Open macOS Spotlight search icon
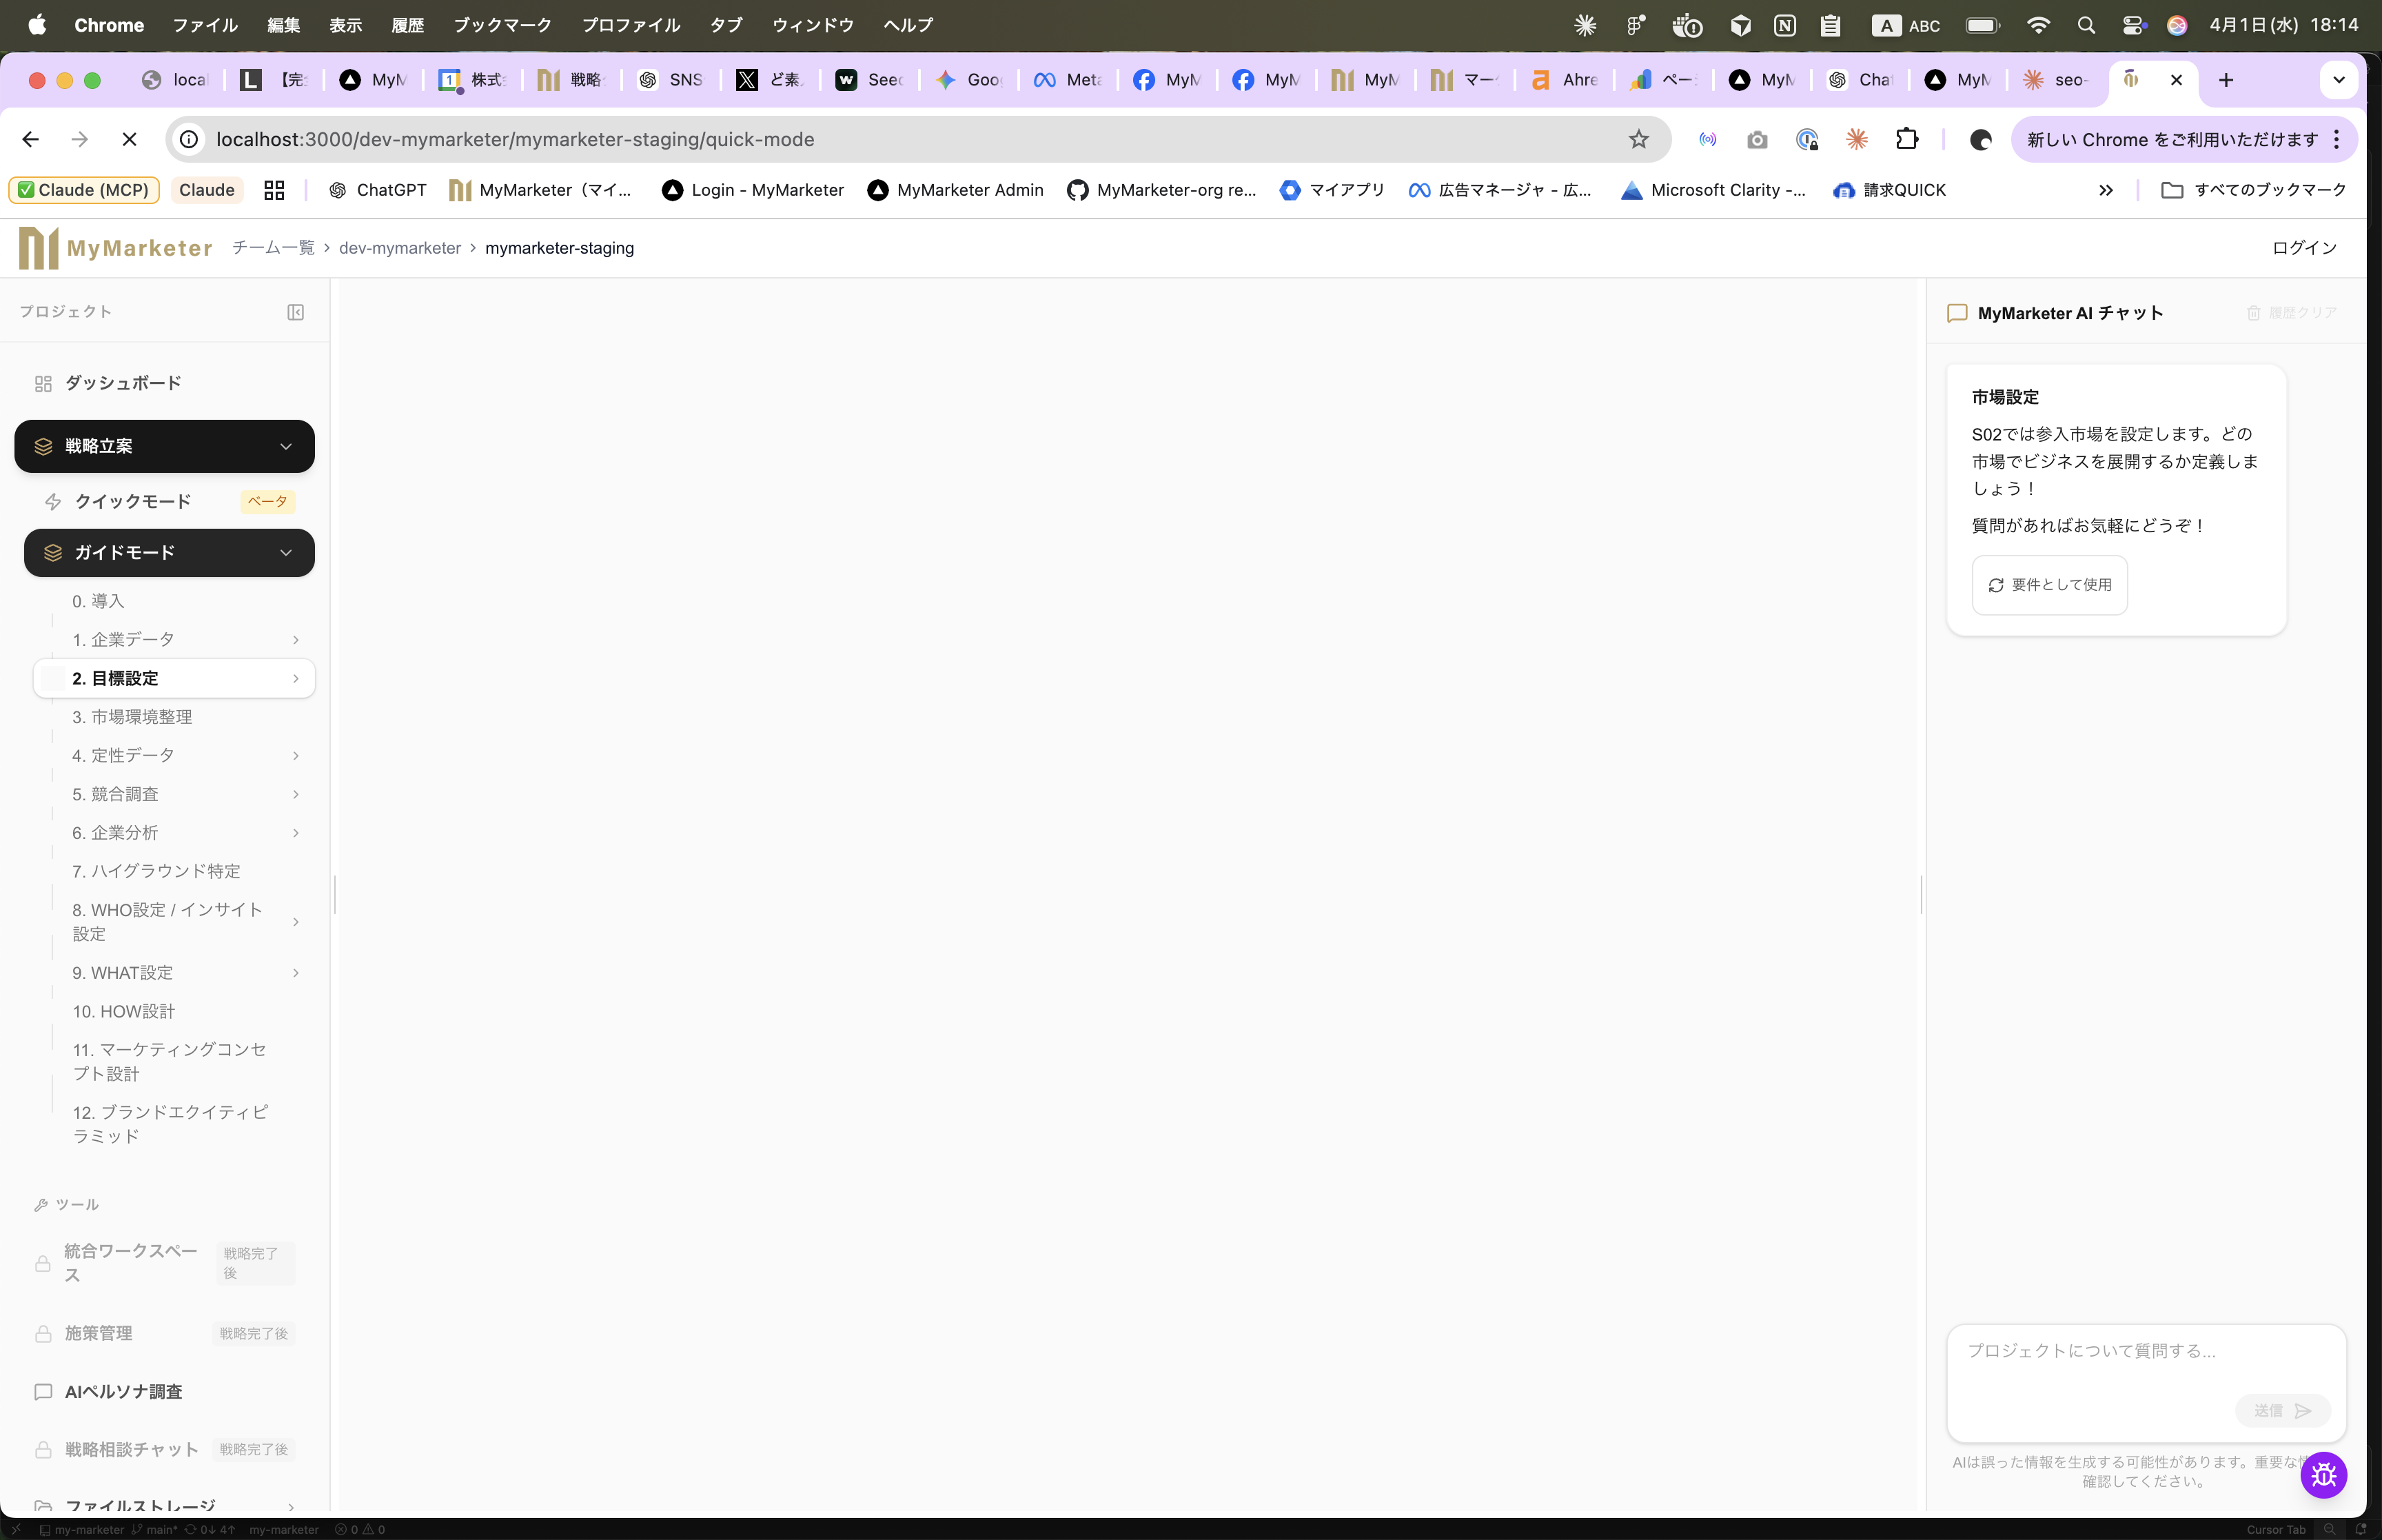The image size is (2382, 1540). (x=2085, y=25)
